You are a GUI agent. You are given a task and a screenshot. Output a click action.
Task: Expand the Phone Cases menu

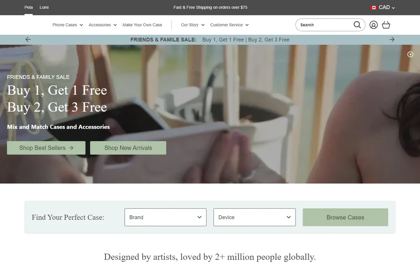[x=68, y=25]
